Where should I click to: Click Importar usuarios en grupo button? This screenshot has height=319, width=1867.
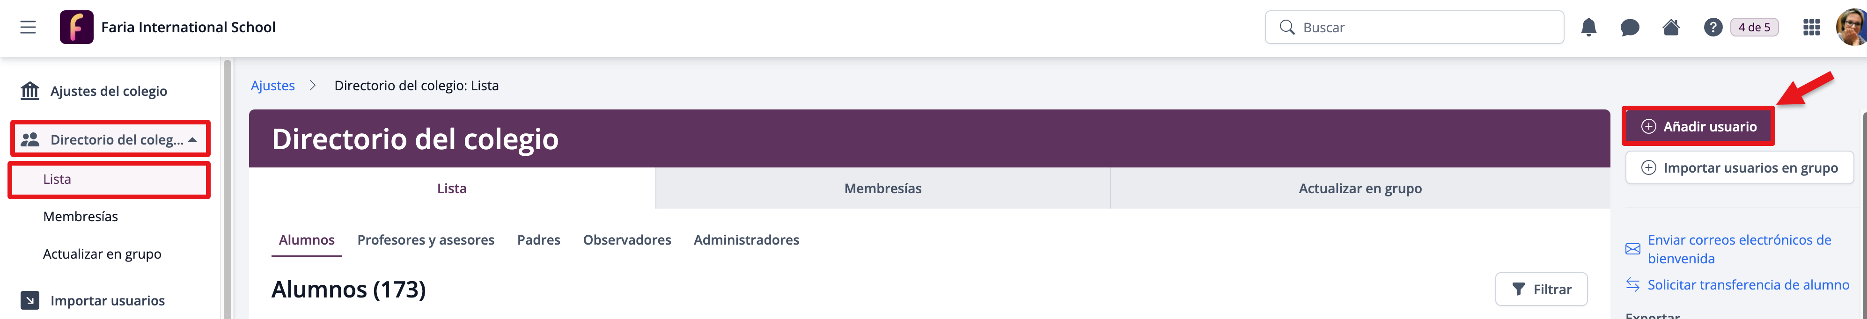pyautogui.click(x=1739, y=168)
